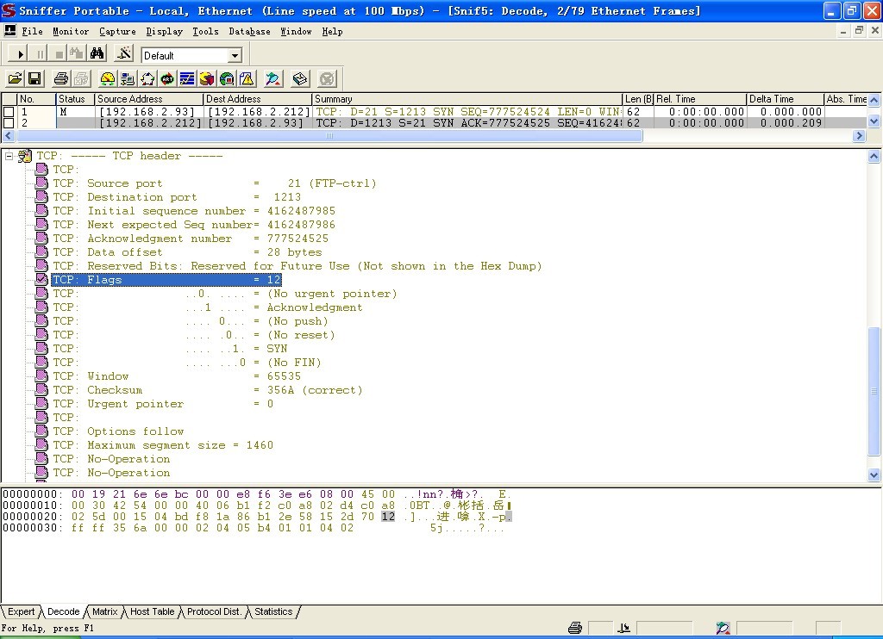Click frame list scroll up arrow
Viewport: 883px width, 639px height.
[874, 100]
